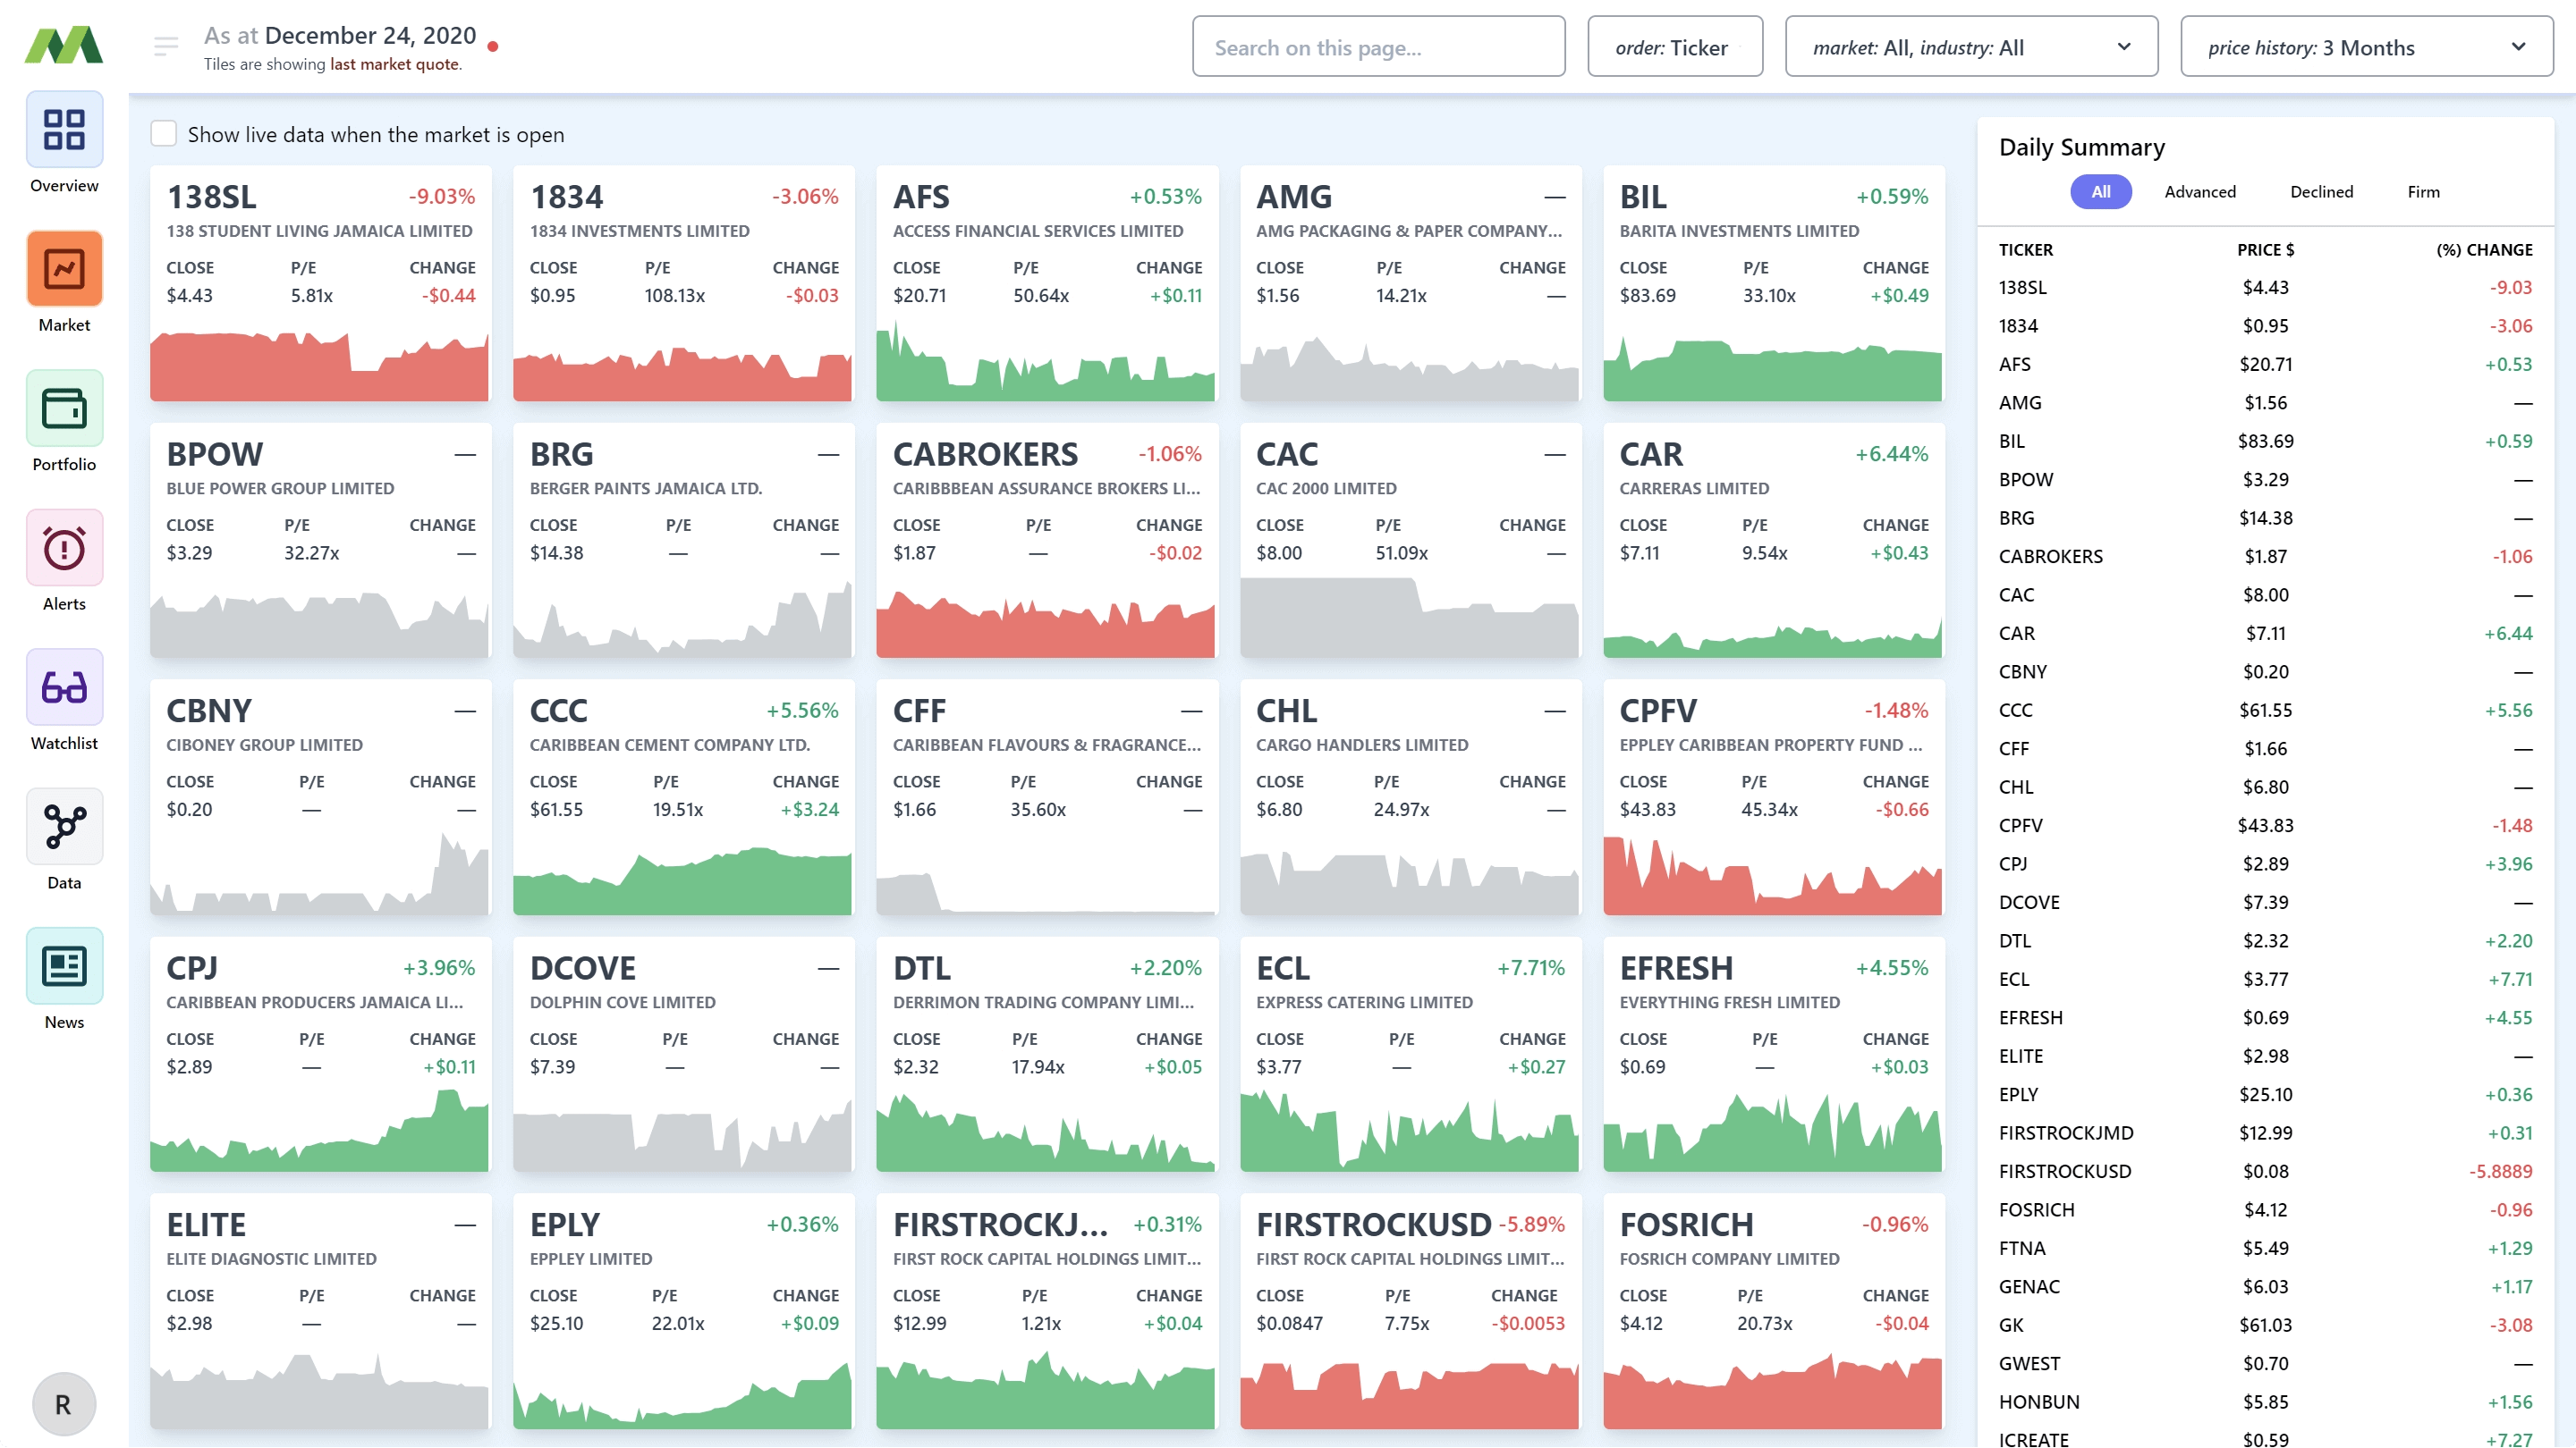Open the FIRSTROCKJ... tile heading
Viewport: 2576px width, 1448px height.
point(1000,1225)
